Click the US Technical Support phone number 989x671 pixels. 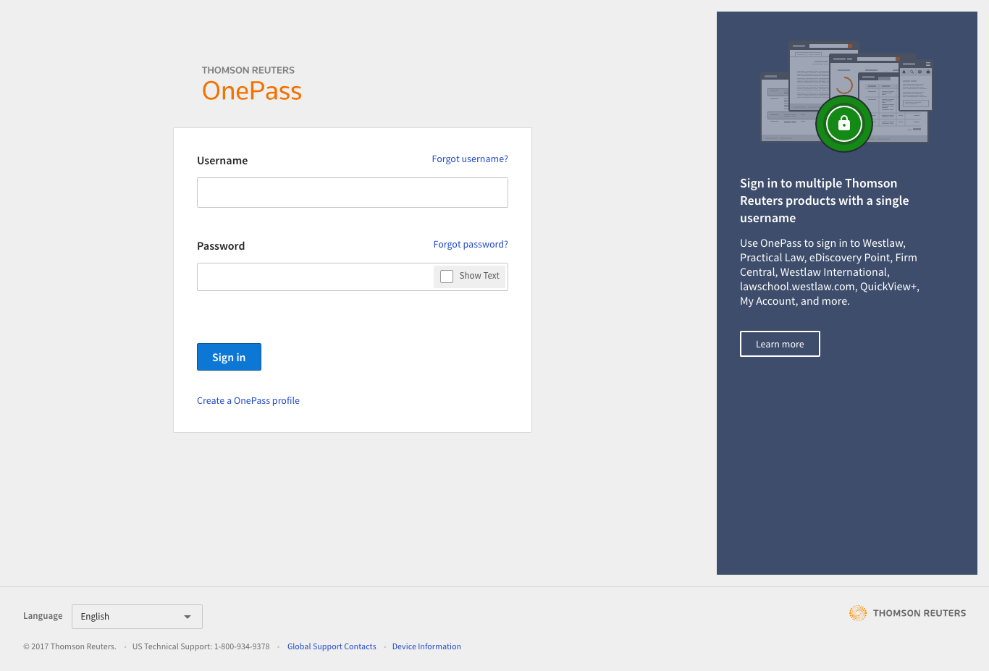click(x=241, y=647)
